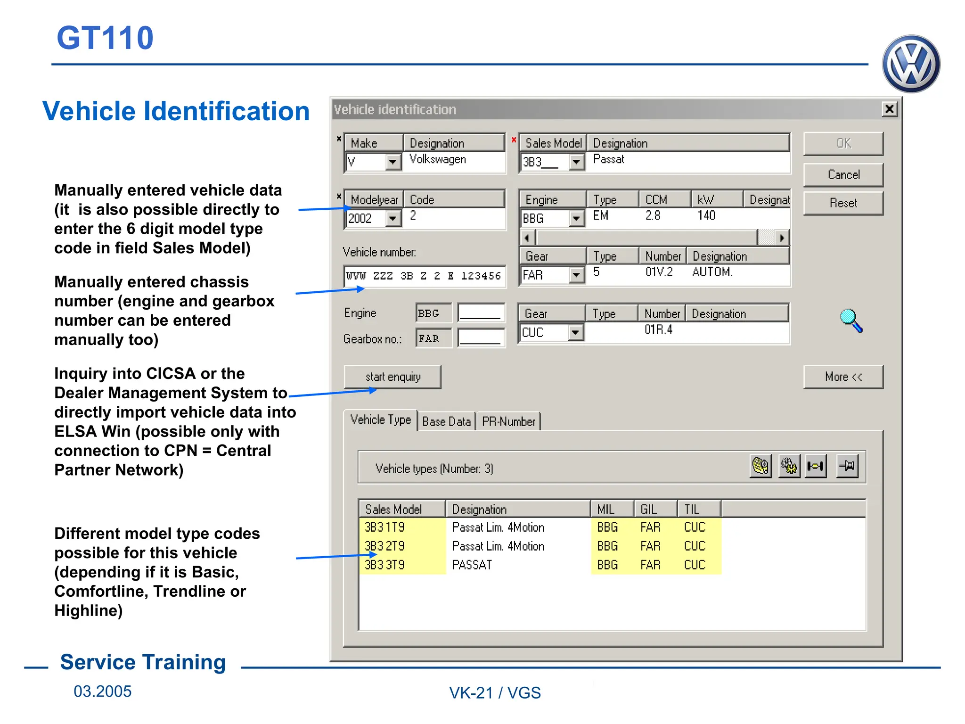Click the Vehicle number input field
965x724 pixels.
click(424, 276)
